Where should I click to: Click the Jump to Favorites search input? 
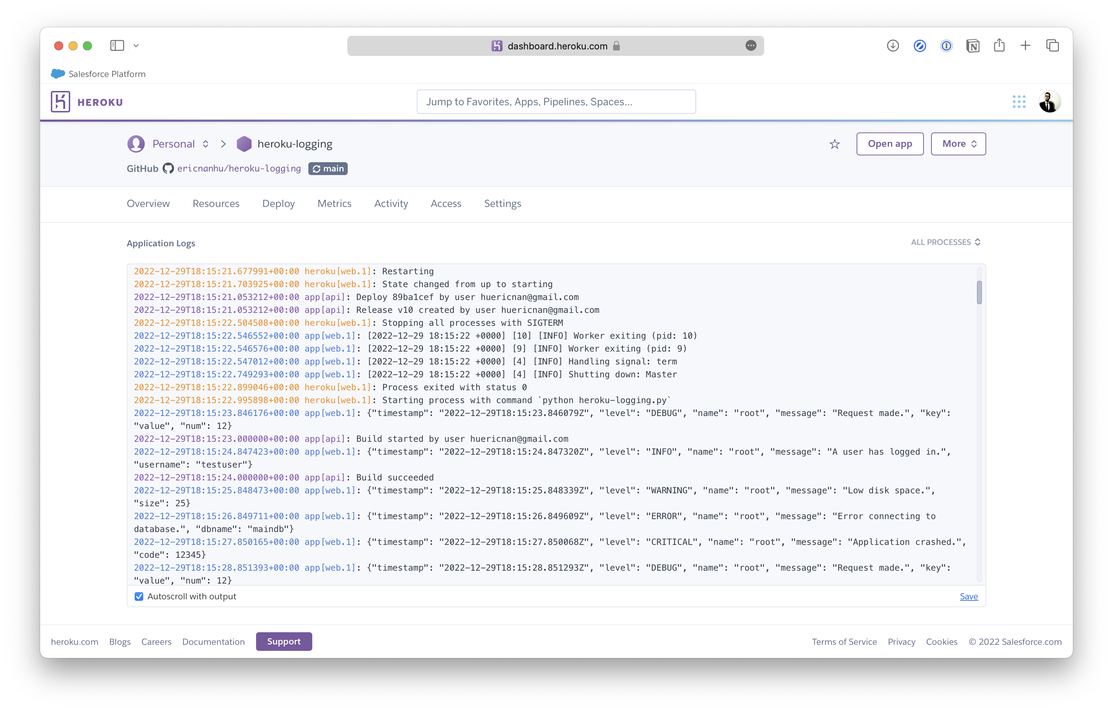click(556, 101)
